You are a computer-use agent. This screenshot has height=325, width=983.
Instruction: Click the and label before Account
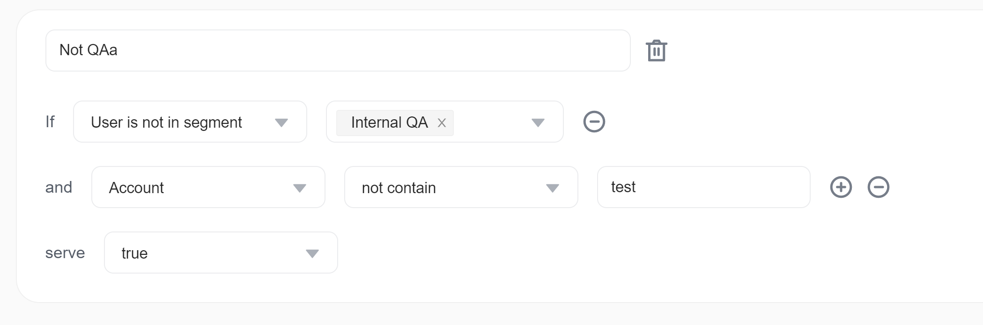coord(59,188)
